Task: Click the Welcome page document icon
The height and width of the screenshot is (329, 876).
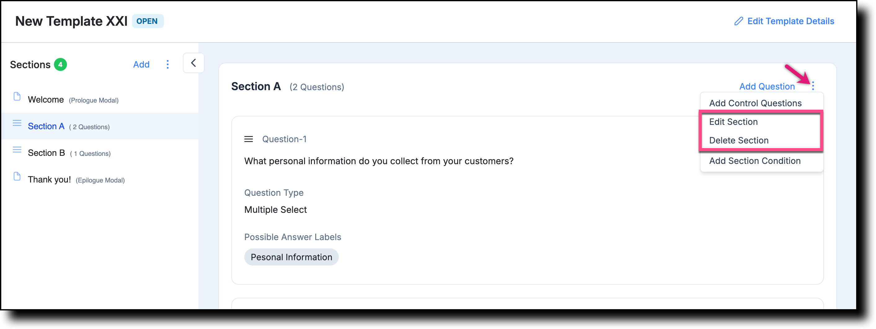Action: coord(17,97)
